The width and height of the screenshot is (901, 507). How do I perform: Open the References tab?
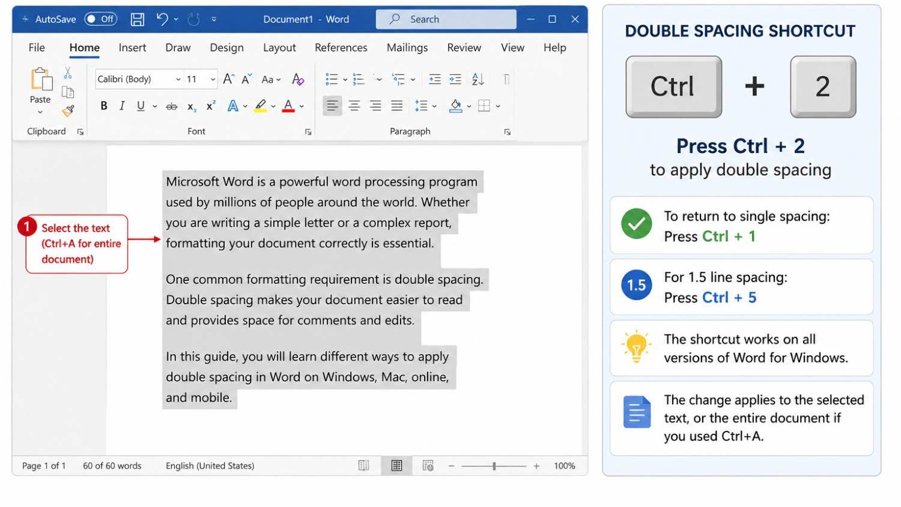click(x=341, y=47)
